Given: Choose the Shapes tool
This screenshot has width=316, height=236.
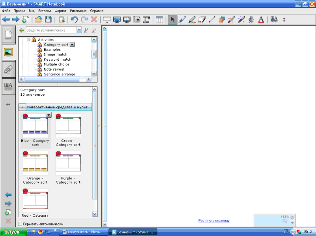Looking at the screenshot, I should pyautogui.click(x=222, y=20).
